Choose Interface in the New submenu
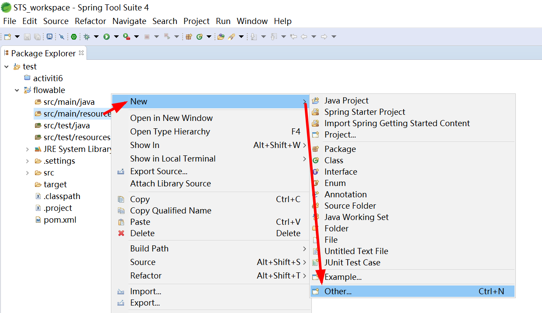542x313 pixels. tap(413, 172)
